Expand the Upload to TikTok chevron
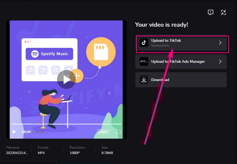 pos(220,43)
